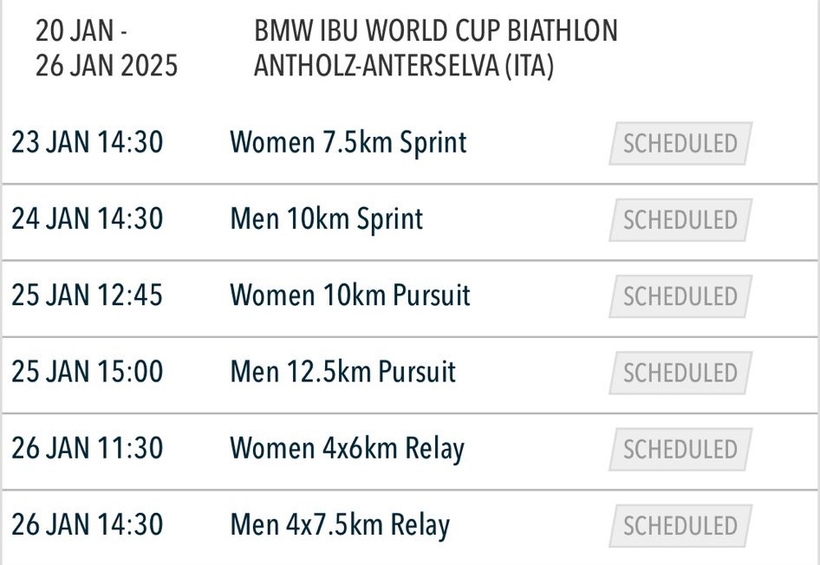Click the Scheduled badge for Men 4x7.5km Relay
Viewport: 820px width, 565px height.
tap(680, 526)
